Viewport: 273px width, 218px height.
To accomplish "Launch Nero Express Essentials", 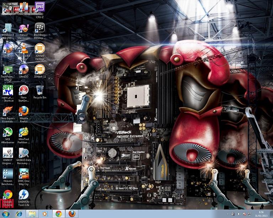I will (x=8, y=114).
